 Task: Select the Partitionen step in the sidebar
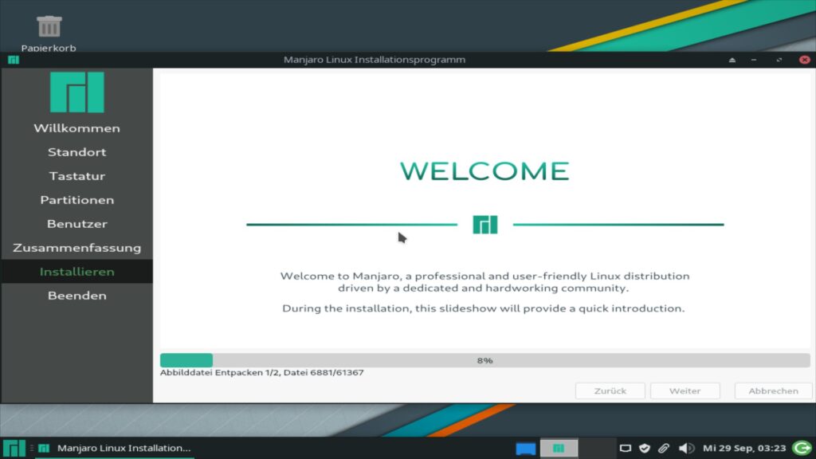point(77,200)
